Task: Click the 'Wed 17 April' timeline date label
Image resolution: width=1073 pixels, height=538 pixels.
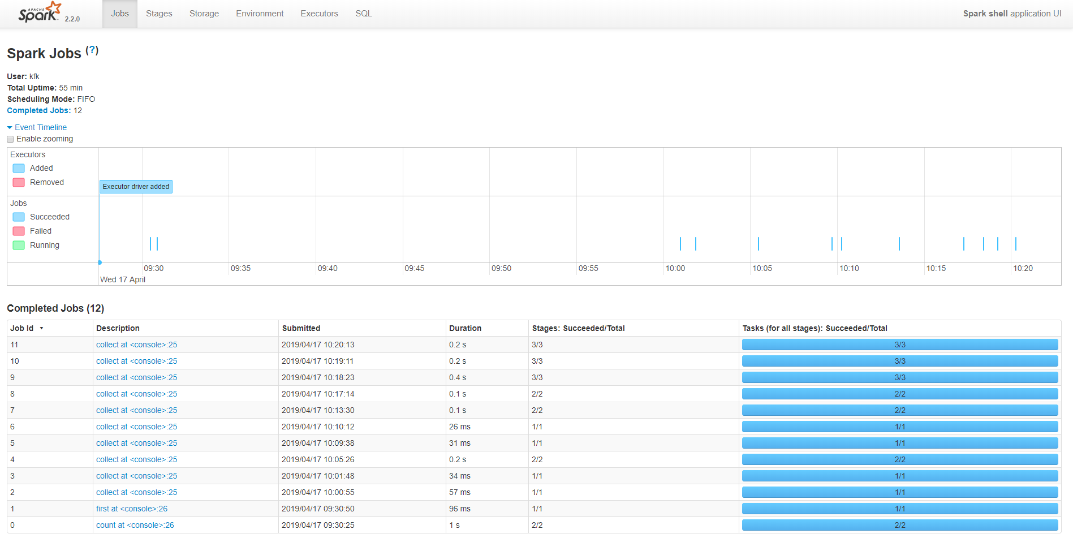Action: click(123, 279)
